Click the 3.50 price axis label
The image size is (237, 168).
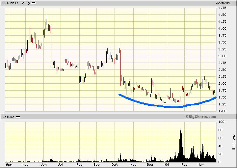[223, 42]
